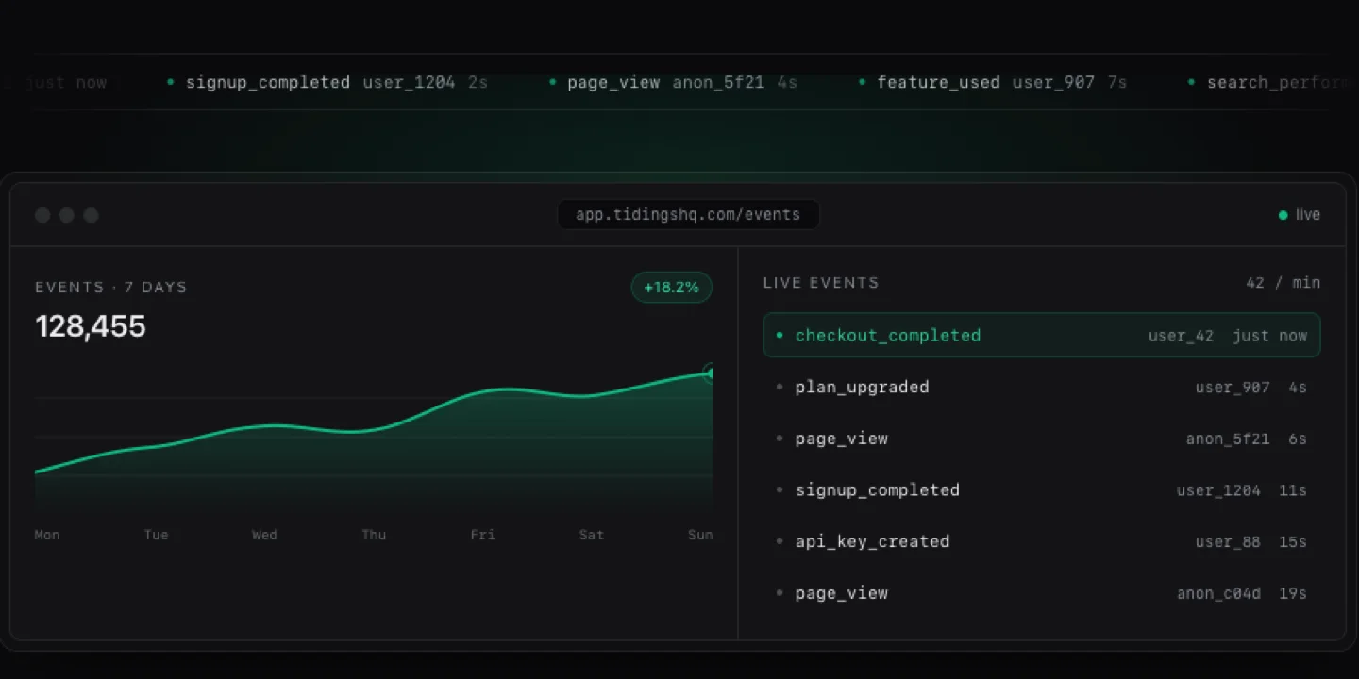
Task: Click the Thu label on chart axis
Action: [x=374, y=535]
